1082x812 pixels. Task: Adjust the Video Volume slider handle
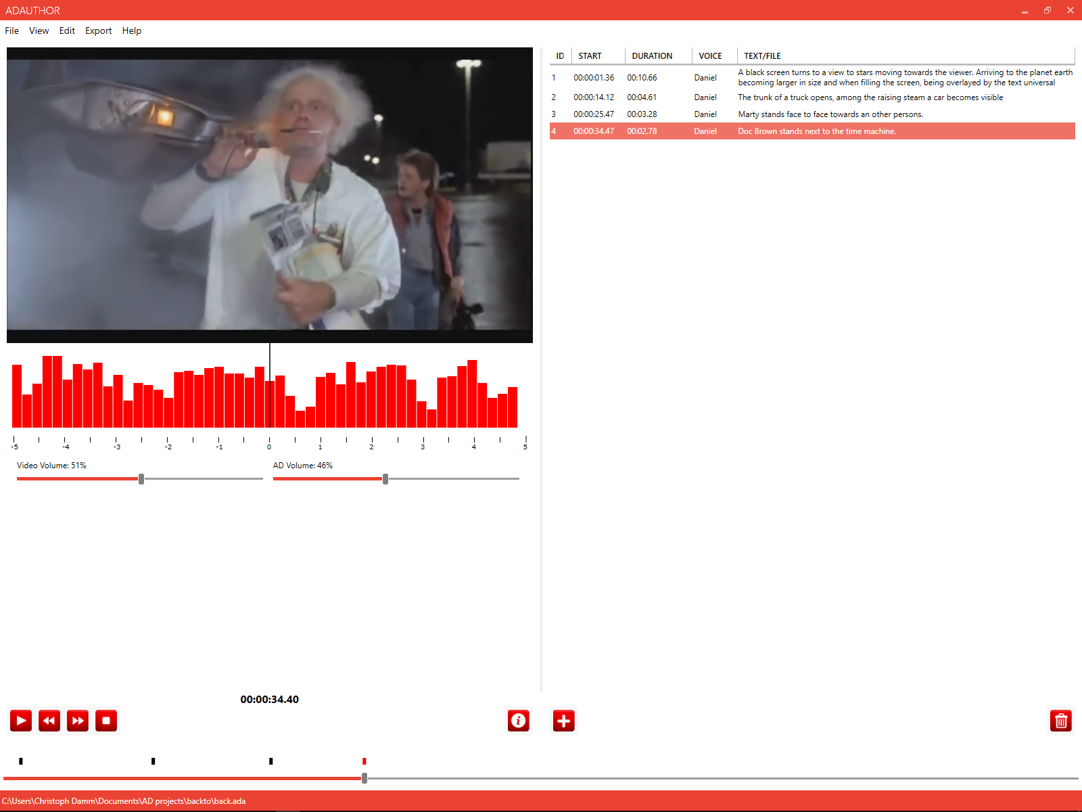click(141, 479)
